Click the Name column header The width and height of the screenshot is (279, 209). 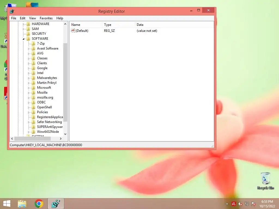click(x=85, y=25)
